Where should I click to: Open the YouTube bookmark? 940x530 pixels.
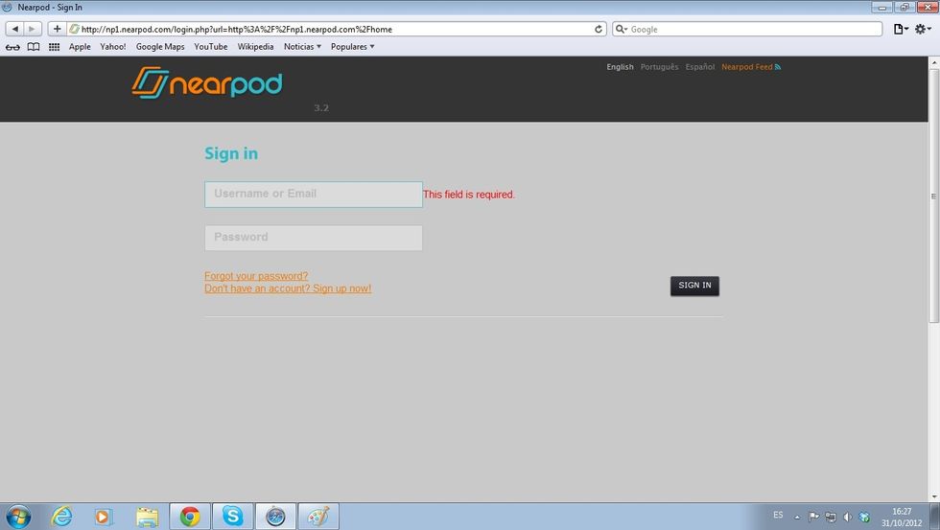pos(210,47)
